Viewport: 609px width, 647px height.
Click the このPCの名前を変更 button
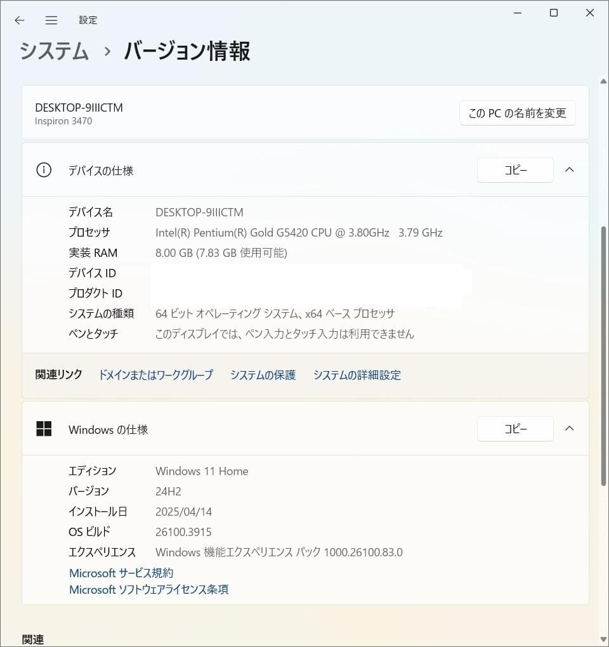[517, 113]
